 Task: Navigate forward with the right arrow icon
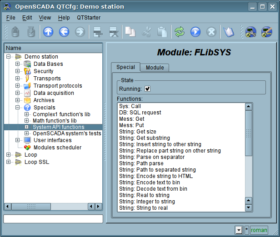[80, 32]
